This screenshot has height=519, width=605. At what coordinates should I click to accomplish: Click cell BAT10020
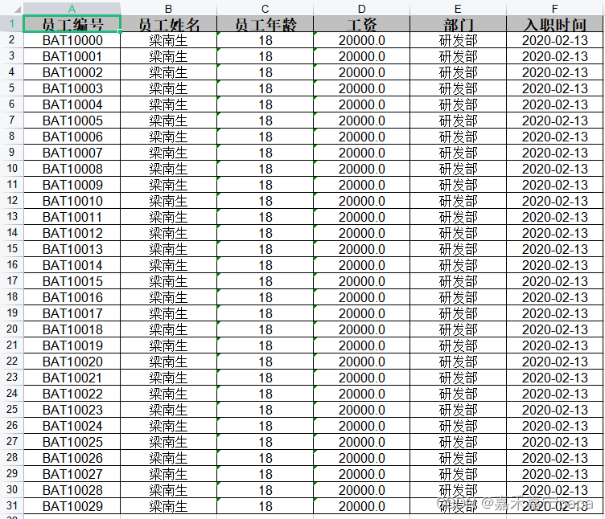click(x=72, y=361)
